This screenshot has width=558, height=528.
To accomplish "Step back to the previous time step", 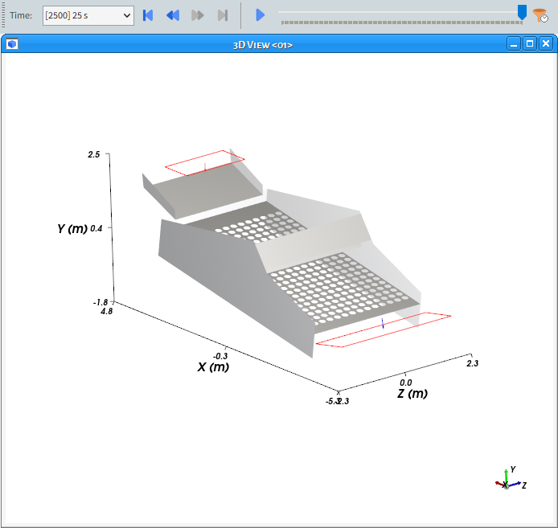I will point(172,15).
